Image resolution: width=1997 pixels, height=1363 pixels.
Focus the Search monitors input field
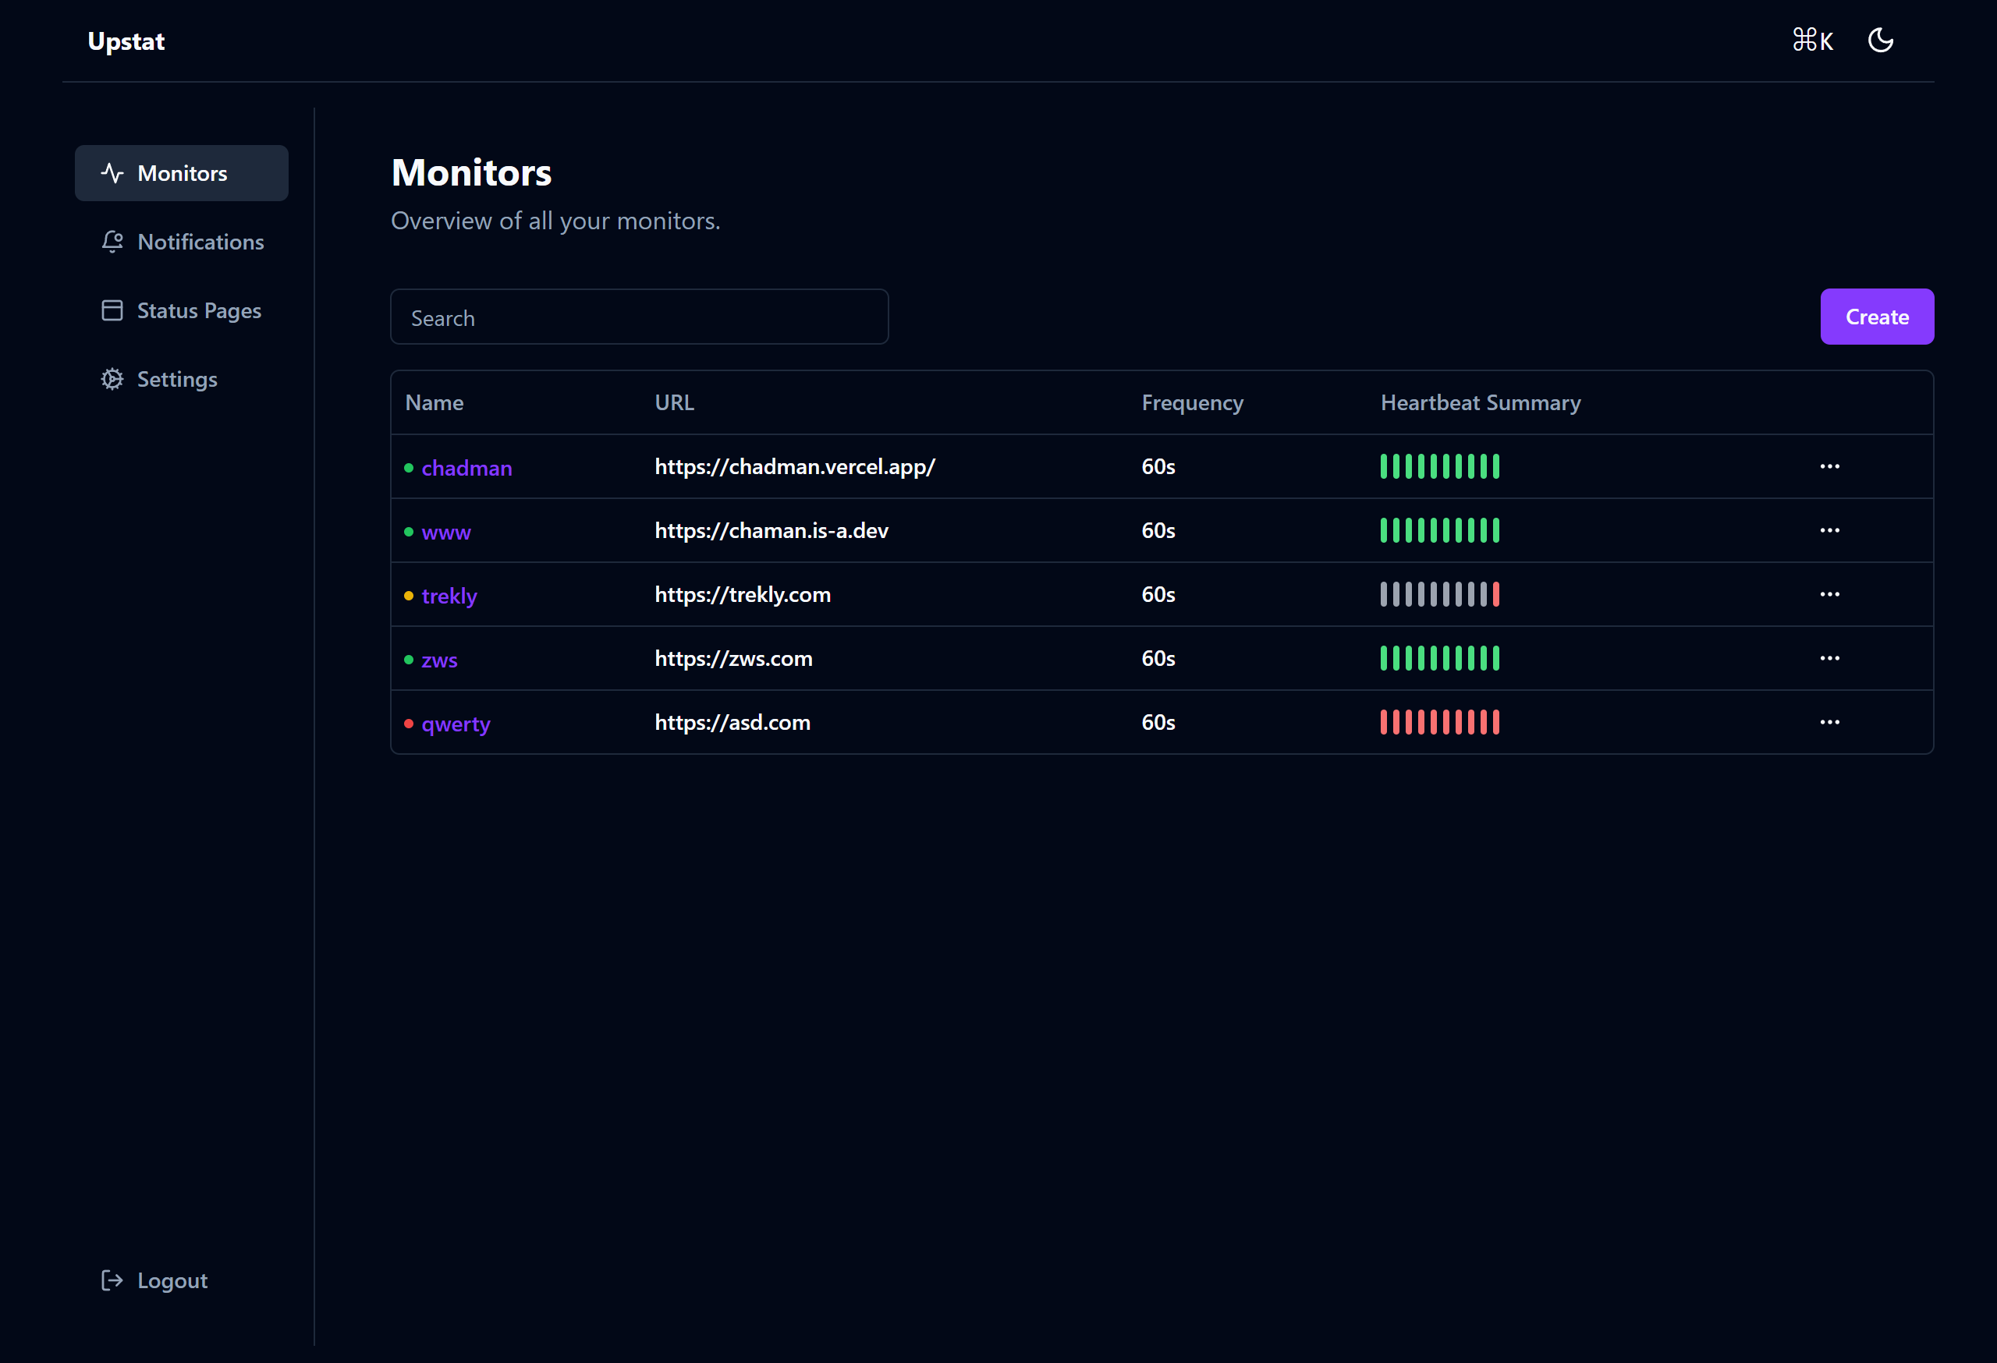coord(640,318)
